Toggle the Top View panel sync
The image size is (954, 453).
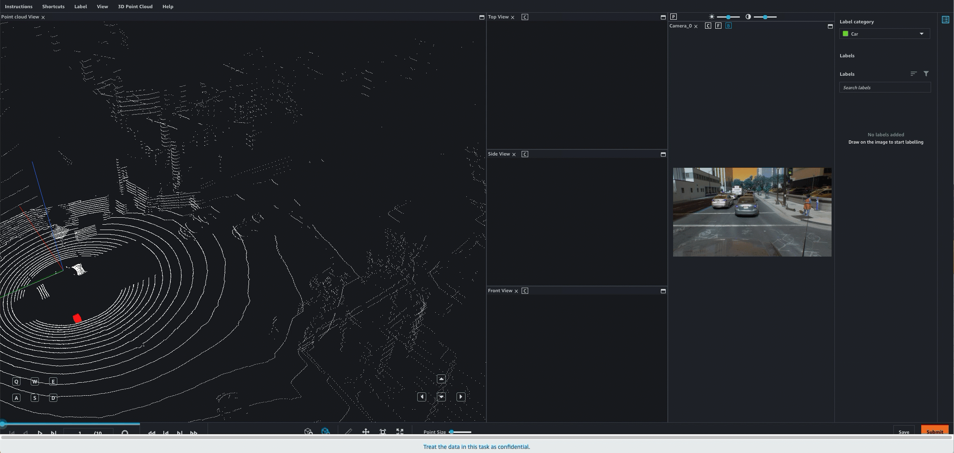pyautogui.click(x=524, y=17)
